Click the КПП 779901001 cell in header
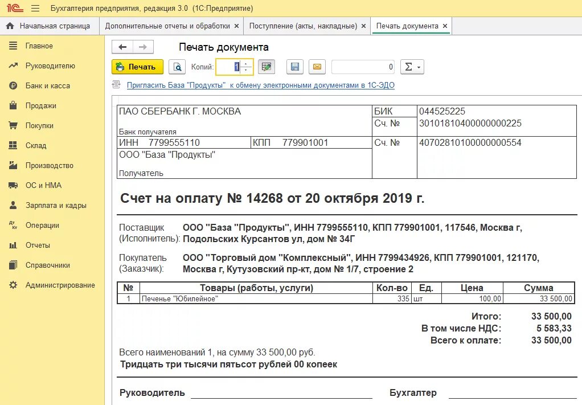 (x=312, y=142)
